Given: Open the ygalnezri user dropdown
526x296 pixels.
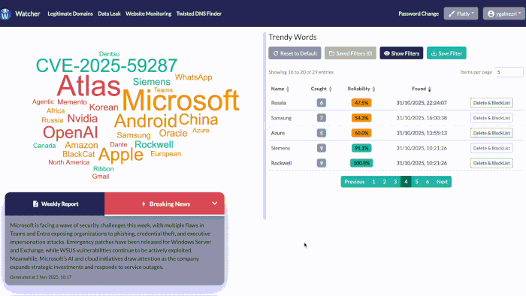Looking at the screenshot, I should click(x=504, y=14).
